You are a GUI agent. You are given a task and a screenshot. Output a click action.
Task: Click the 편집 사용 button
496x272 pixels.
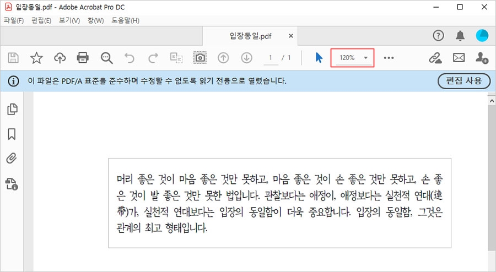pos(464,81)
